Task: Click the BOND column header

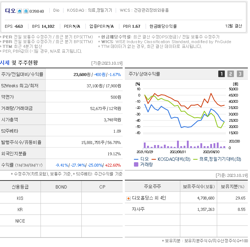Action: coord(61,187)
